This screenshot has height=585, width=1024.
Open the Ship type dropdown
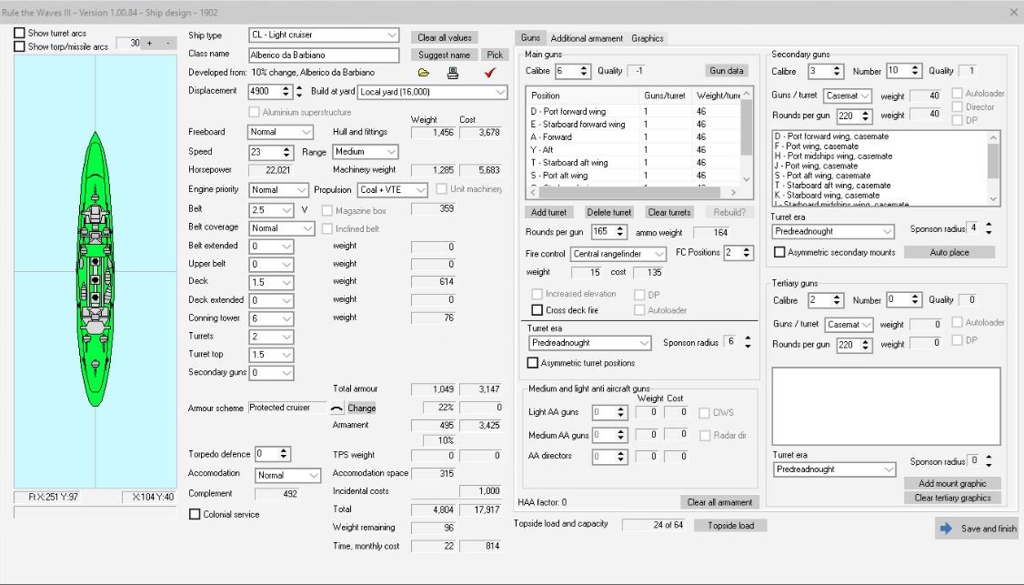391,35
